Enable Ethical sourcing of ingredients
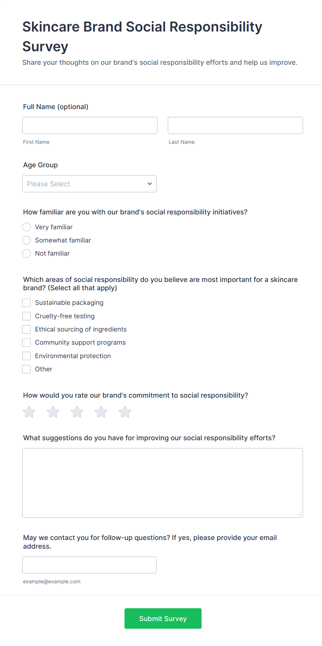Image resolution: width=322 pixels, height=646 pixels. (27, 329)
